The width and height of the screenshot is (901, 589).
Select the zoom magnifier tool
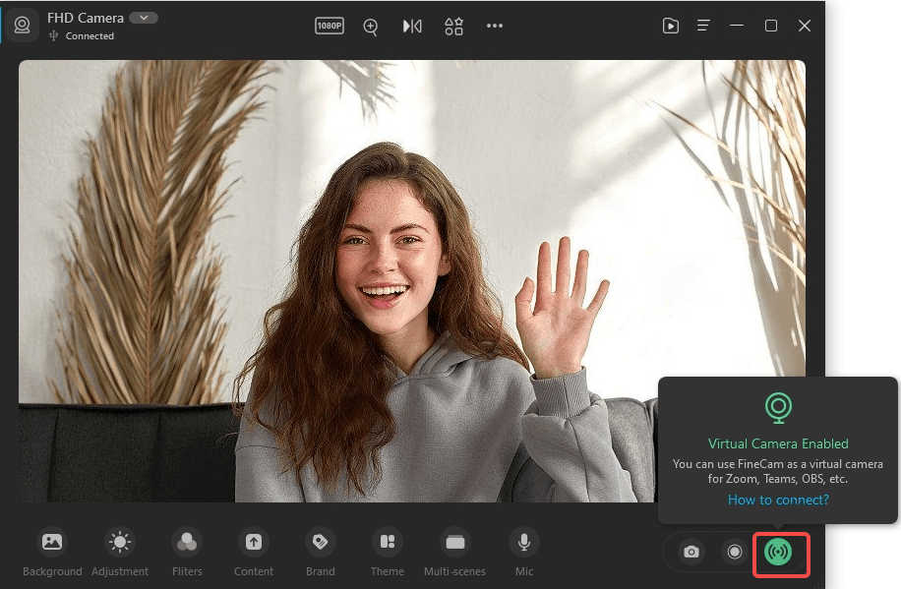coord(370,27)
